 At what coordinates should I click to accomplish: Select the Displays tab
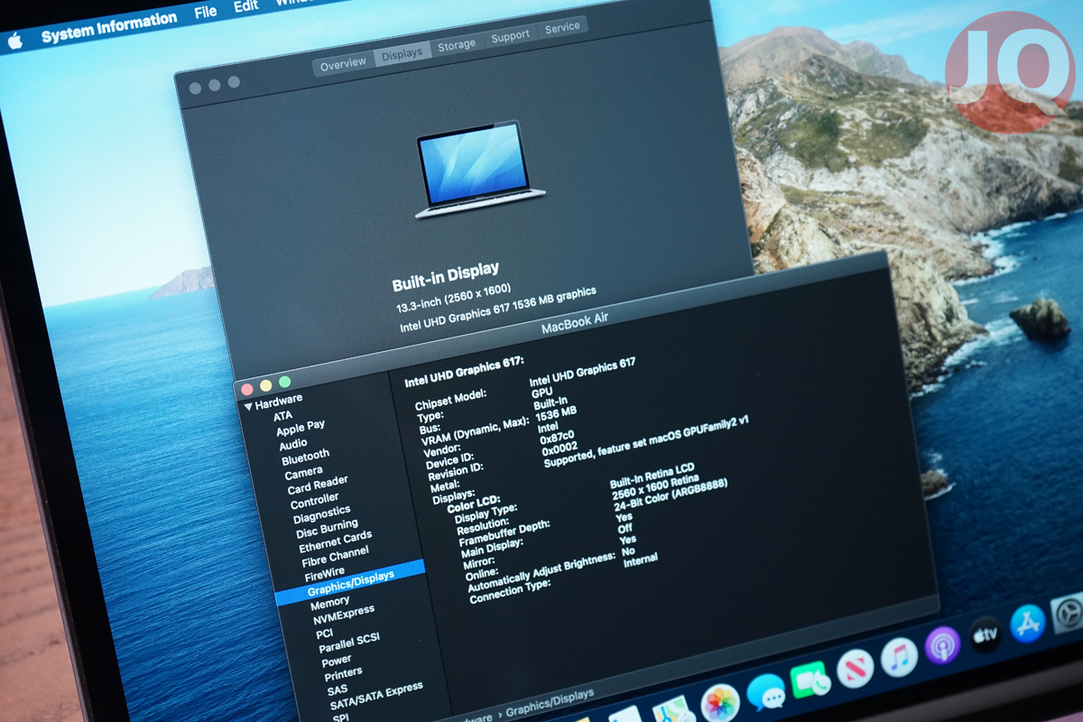(x=402, y=53)
